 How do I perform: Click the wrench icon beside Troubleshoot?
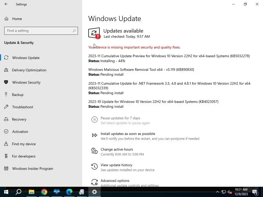tap(6, 107)
